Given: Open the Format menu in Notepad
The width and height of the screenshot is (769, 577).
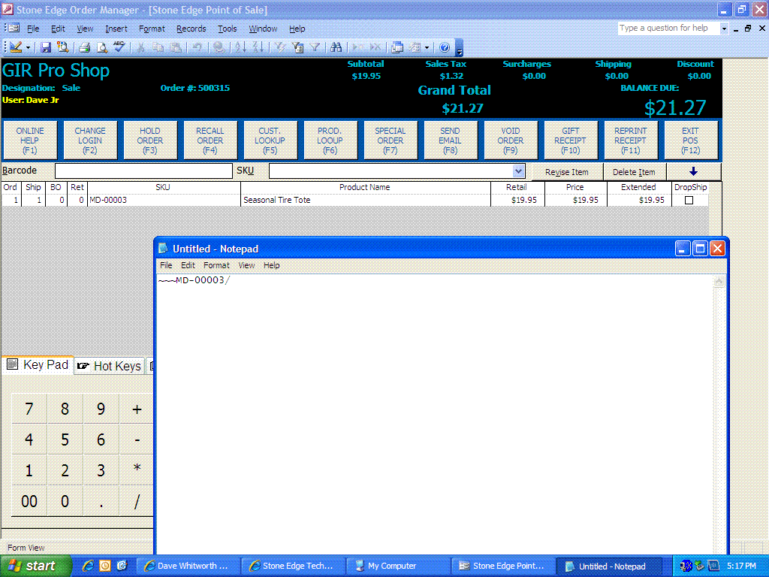Looking at the screenshot, I should [x=216, y=265].
